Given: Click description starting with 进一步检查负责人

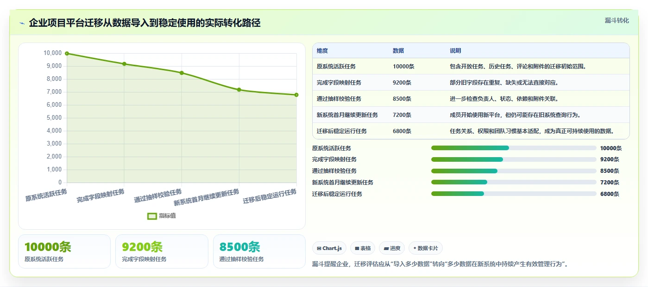Looking at the screenshot, I should (504, 99).
